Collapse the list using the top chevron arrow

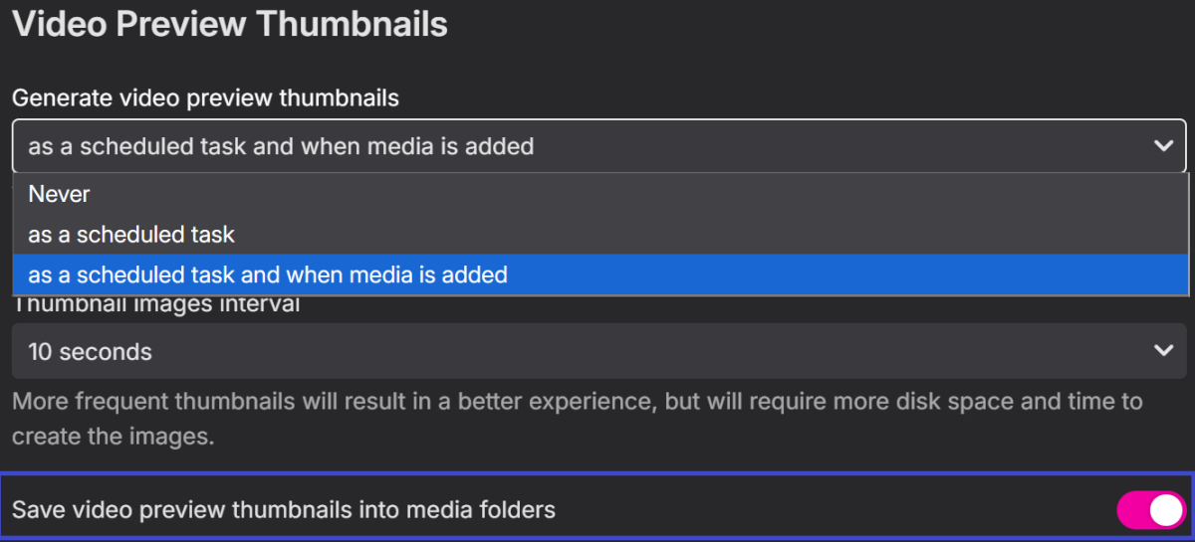[1162, 146]
